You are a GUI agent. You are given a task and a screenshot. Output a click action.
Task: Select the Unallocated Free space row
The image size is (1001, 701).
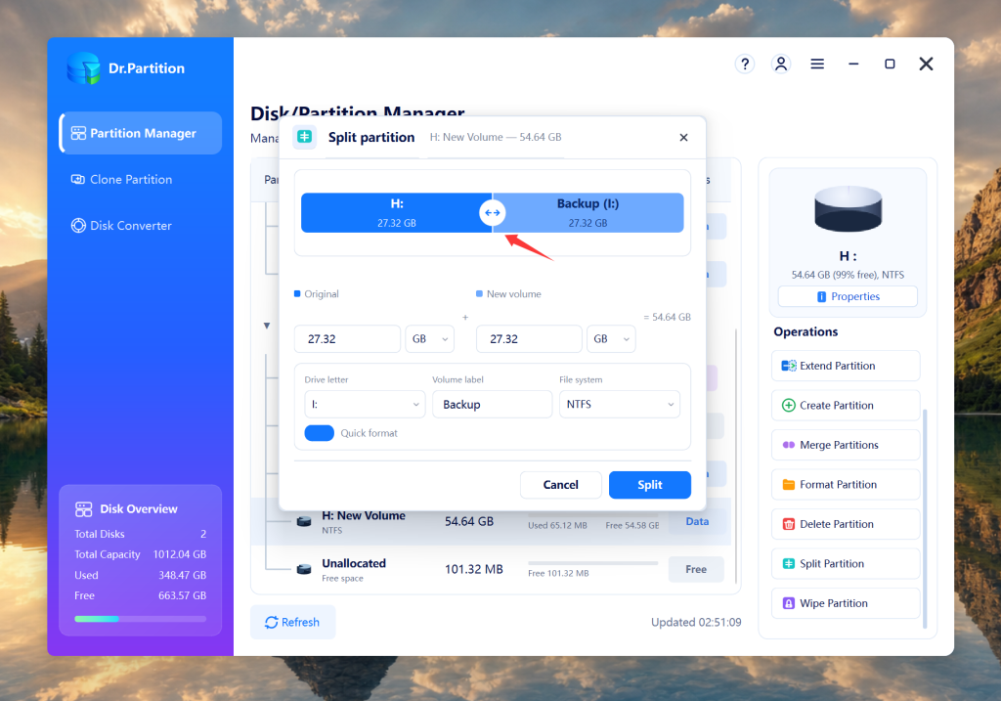[491, 569]
